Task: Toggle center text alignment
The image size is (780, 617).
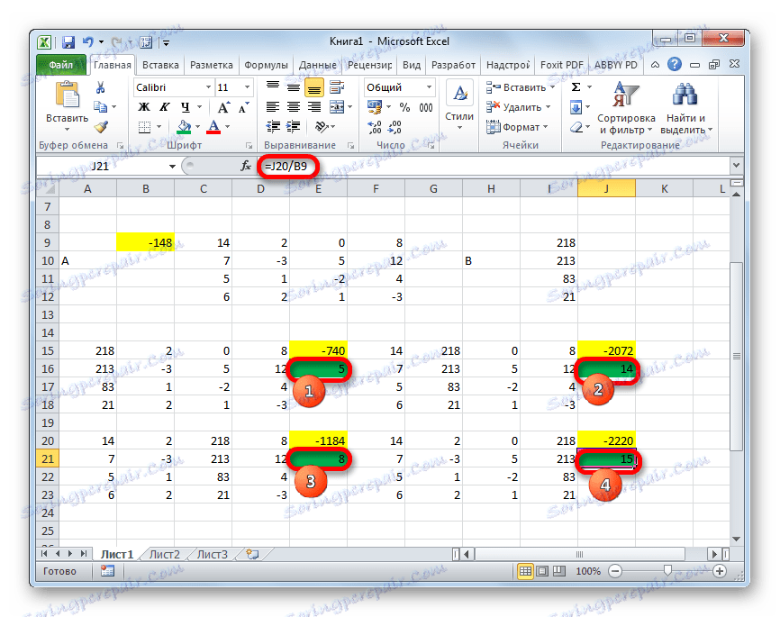Action: click(x=294, y=107)
